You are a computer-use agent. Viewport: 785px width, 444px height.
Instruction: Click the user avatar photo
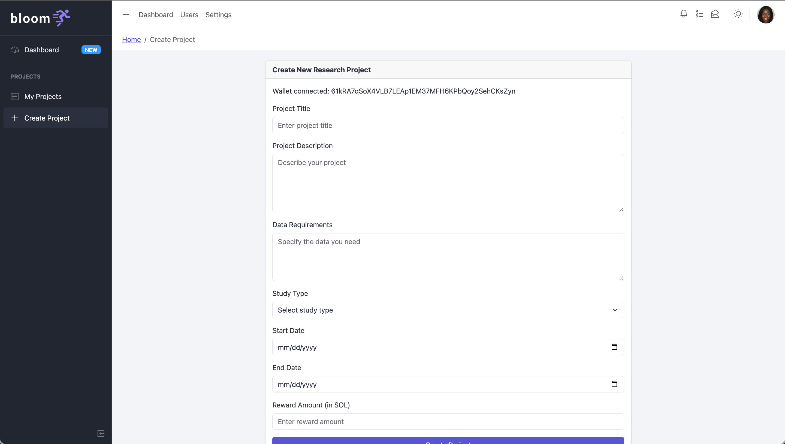tap(765, 15)
